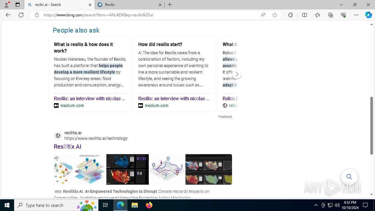Switch to the Resilix tab
This screenshot has width=375, height=211.
pyautogui.click(x=129, y=5)
